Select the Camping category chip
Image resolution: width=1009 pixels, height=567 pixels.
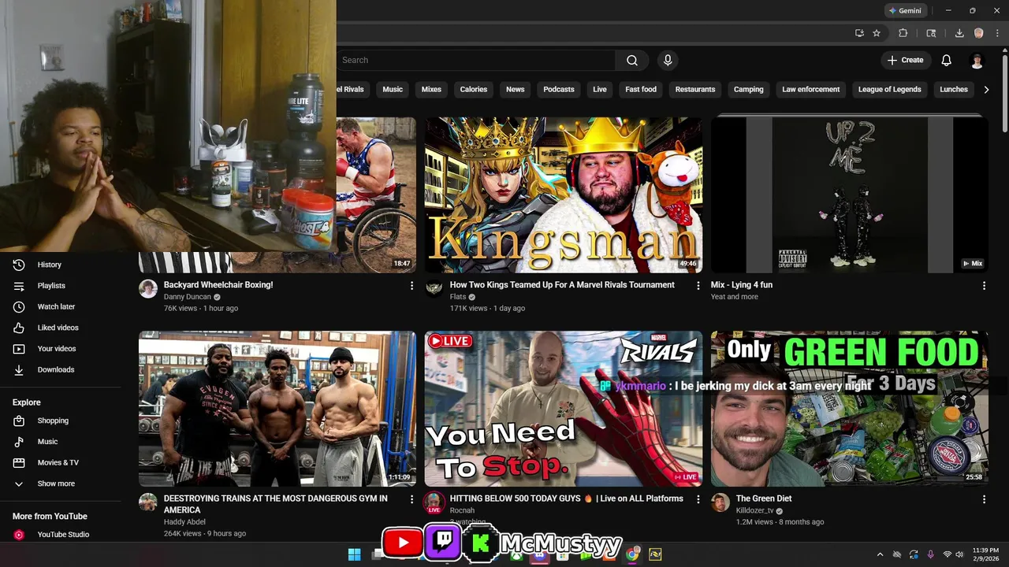[x=749, y=90]
